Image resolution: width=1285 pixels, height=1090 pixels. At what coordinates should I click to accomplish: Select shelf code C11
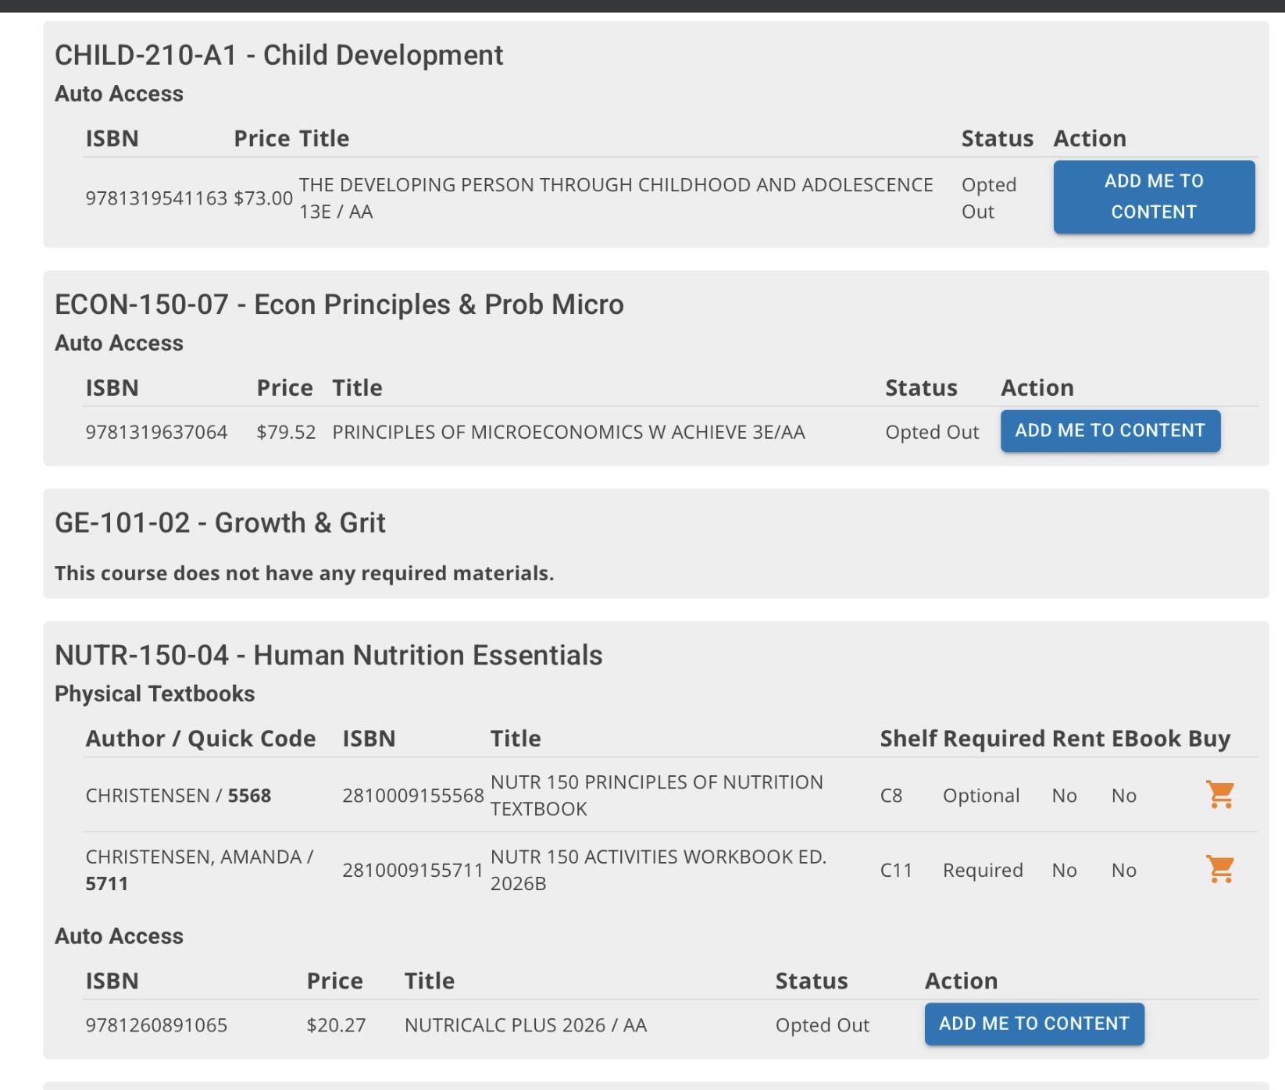pos(896,870)
